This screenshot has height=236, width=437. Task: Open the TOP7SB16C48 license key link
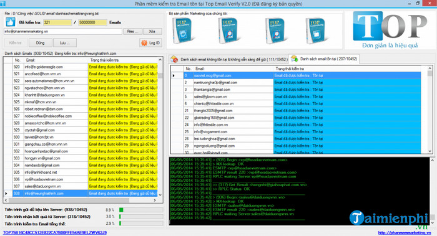tap(55, 232)
